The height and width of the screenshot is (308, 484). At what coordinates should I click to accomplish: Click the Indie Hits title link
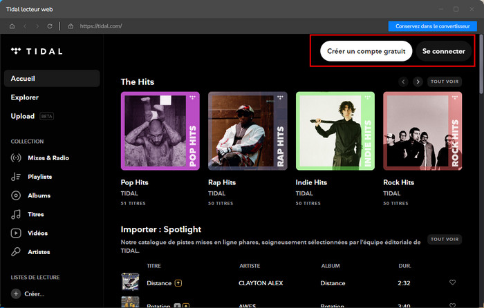311,182
